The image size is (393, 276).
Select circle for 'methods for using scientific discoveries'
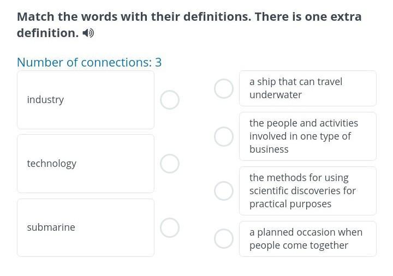pyautogui.click(x=224, y=191)
